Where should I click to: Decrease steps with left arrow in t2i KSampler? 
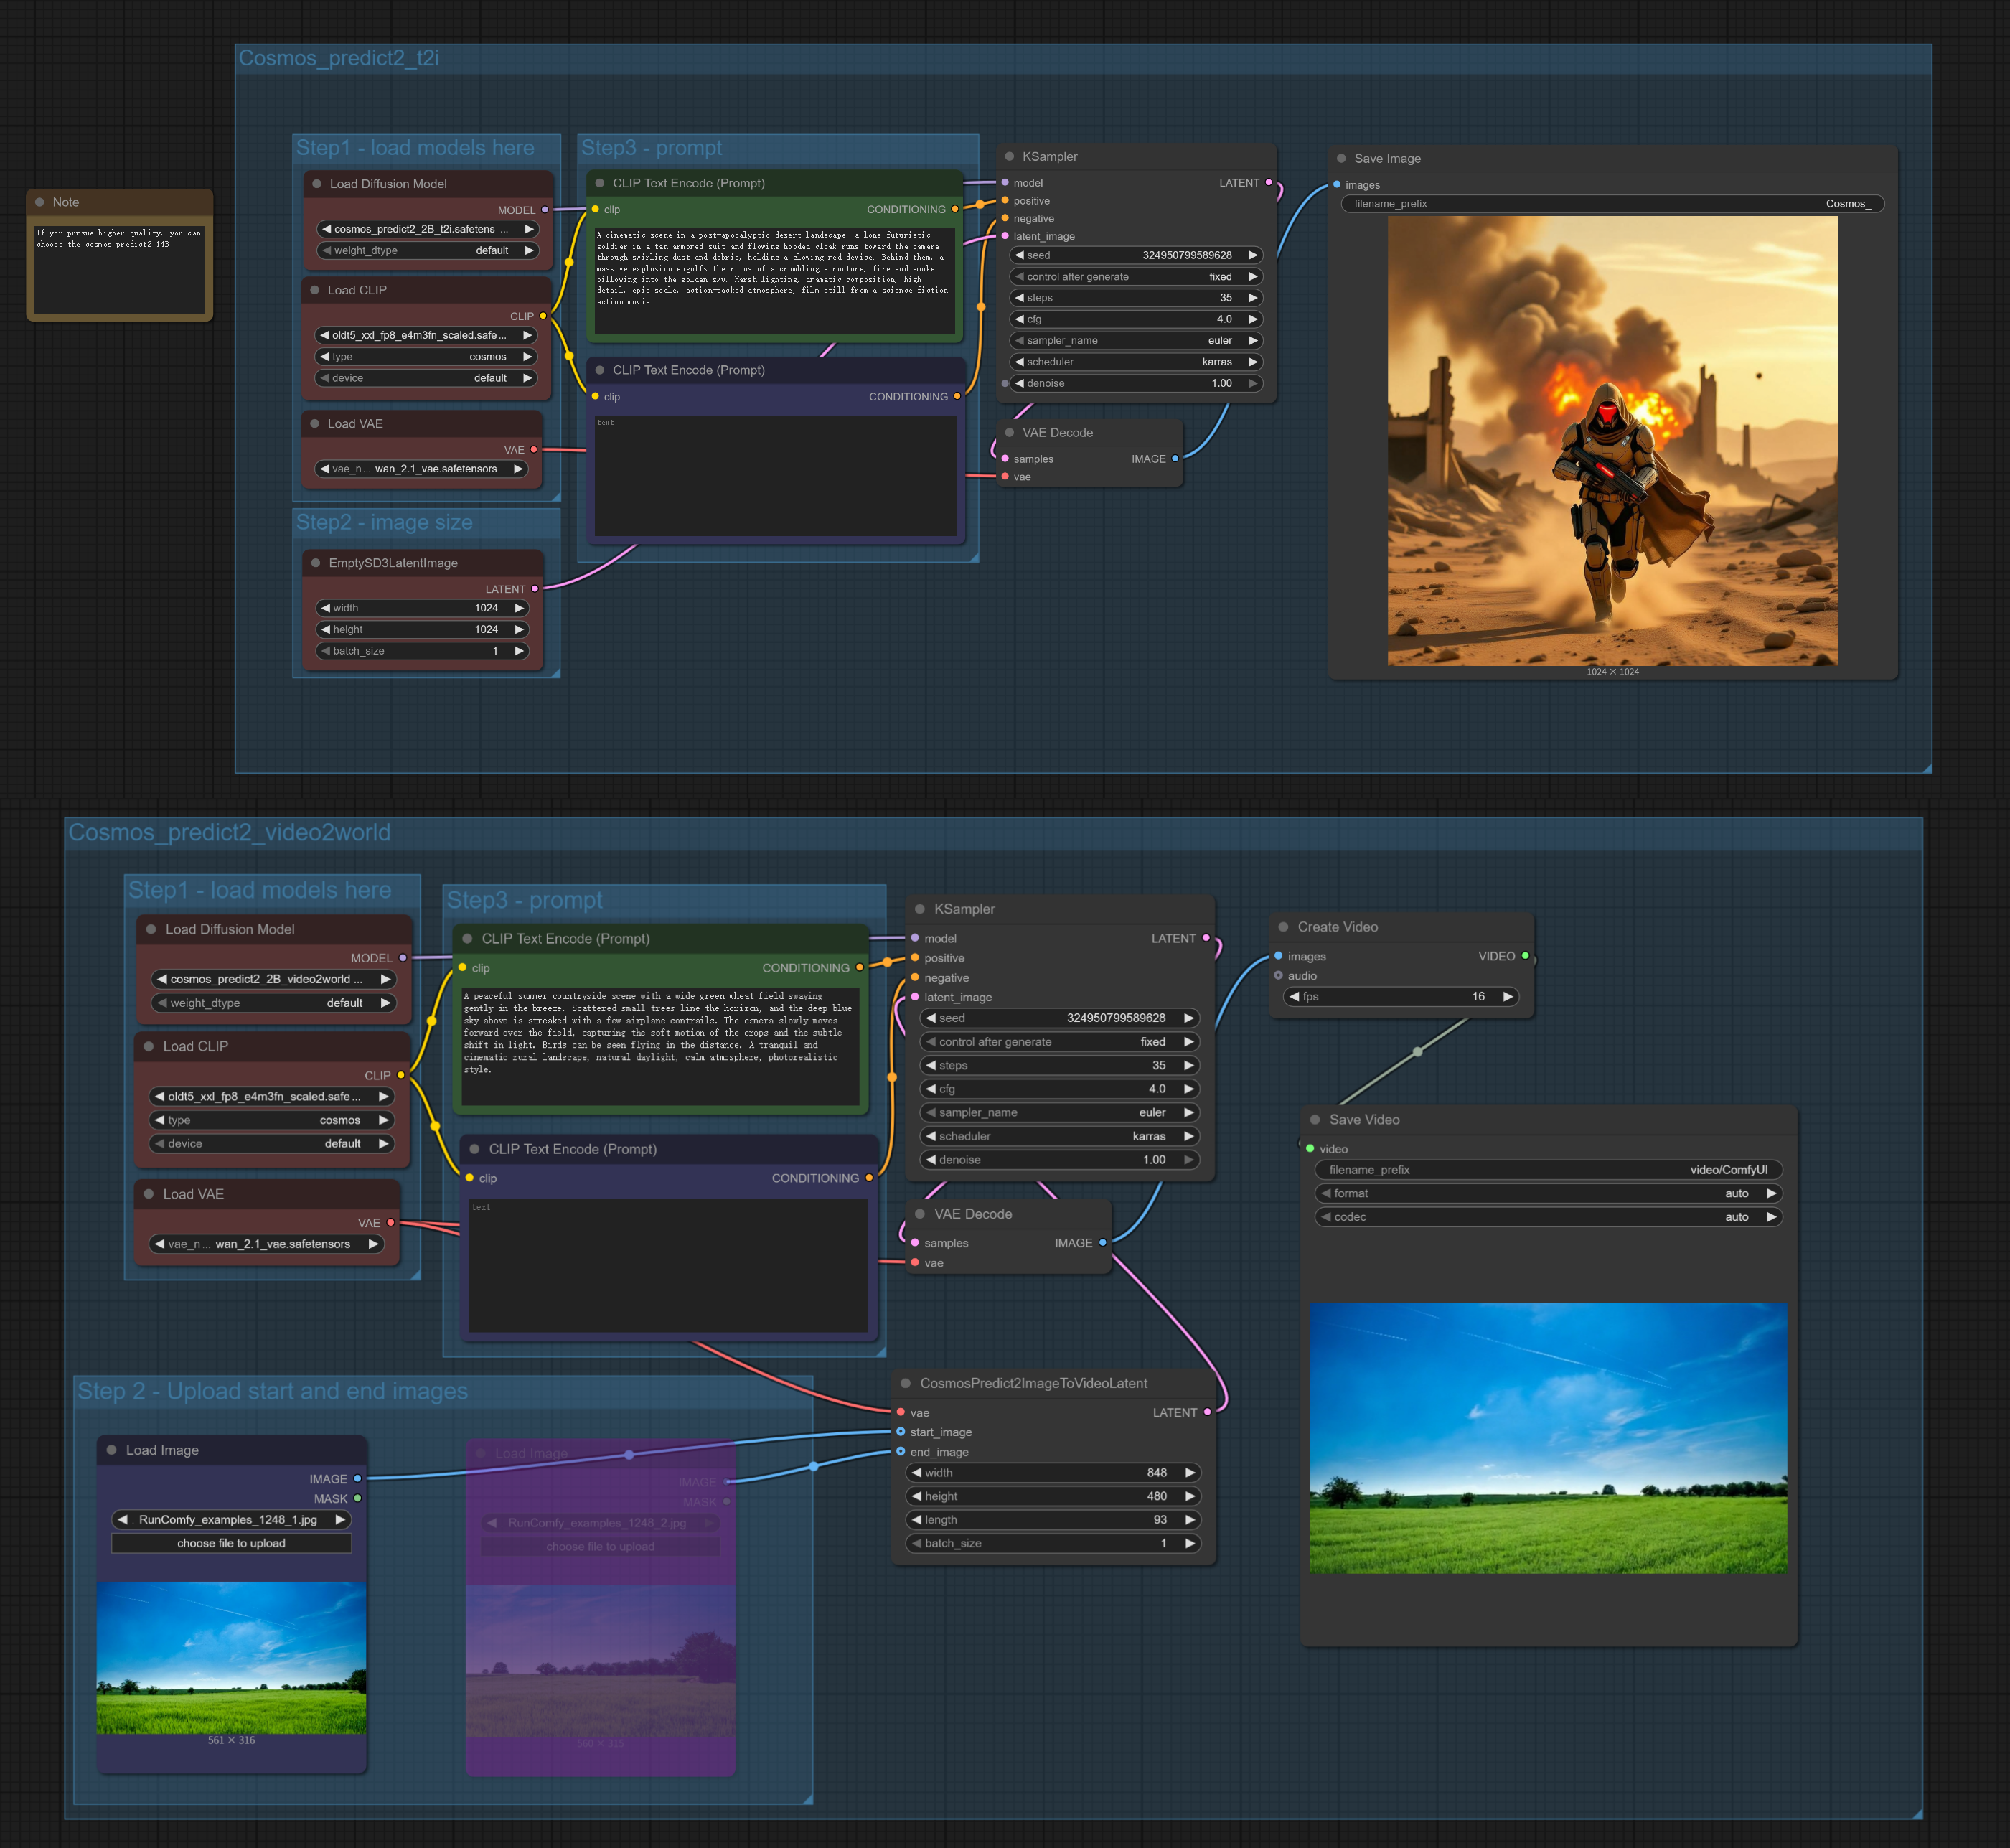pyautogui.click(x=1019, y=298)
